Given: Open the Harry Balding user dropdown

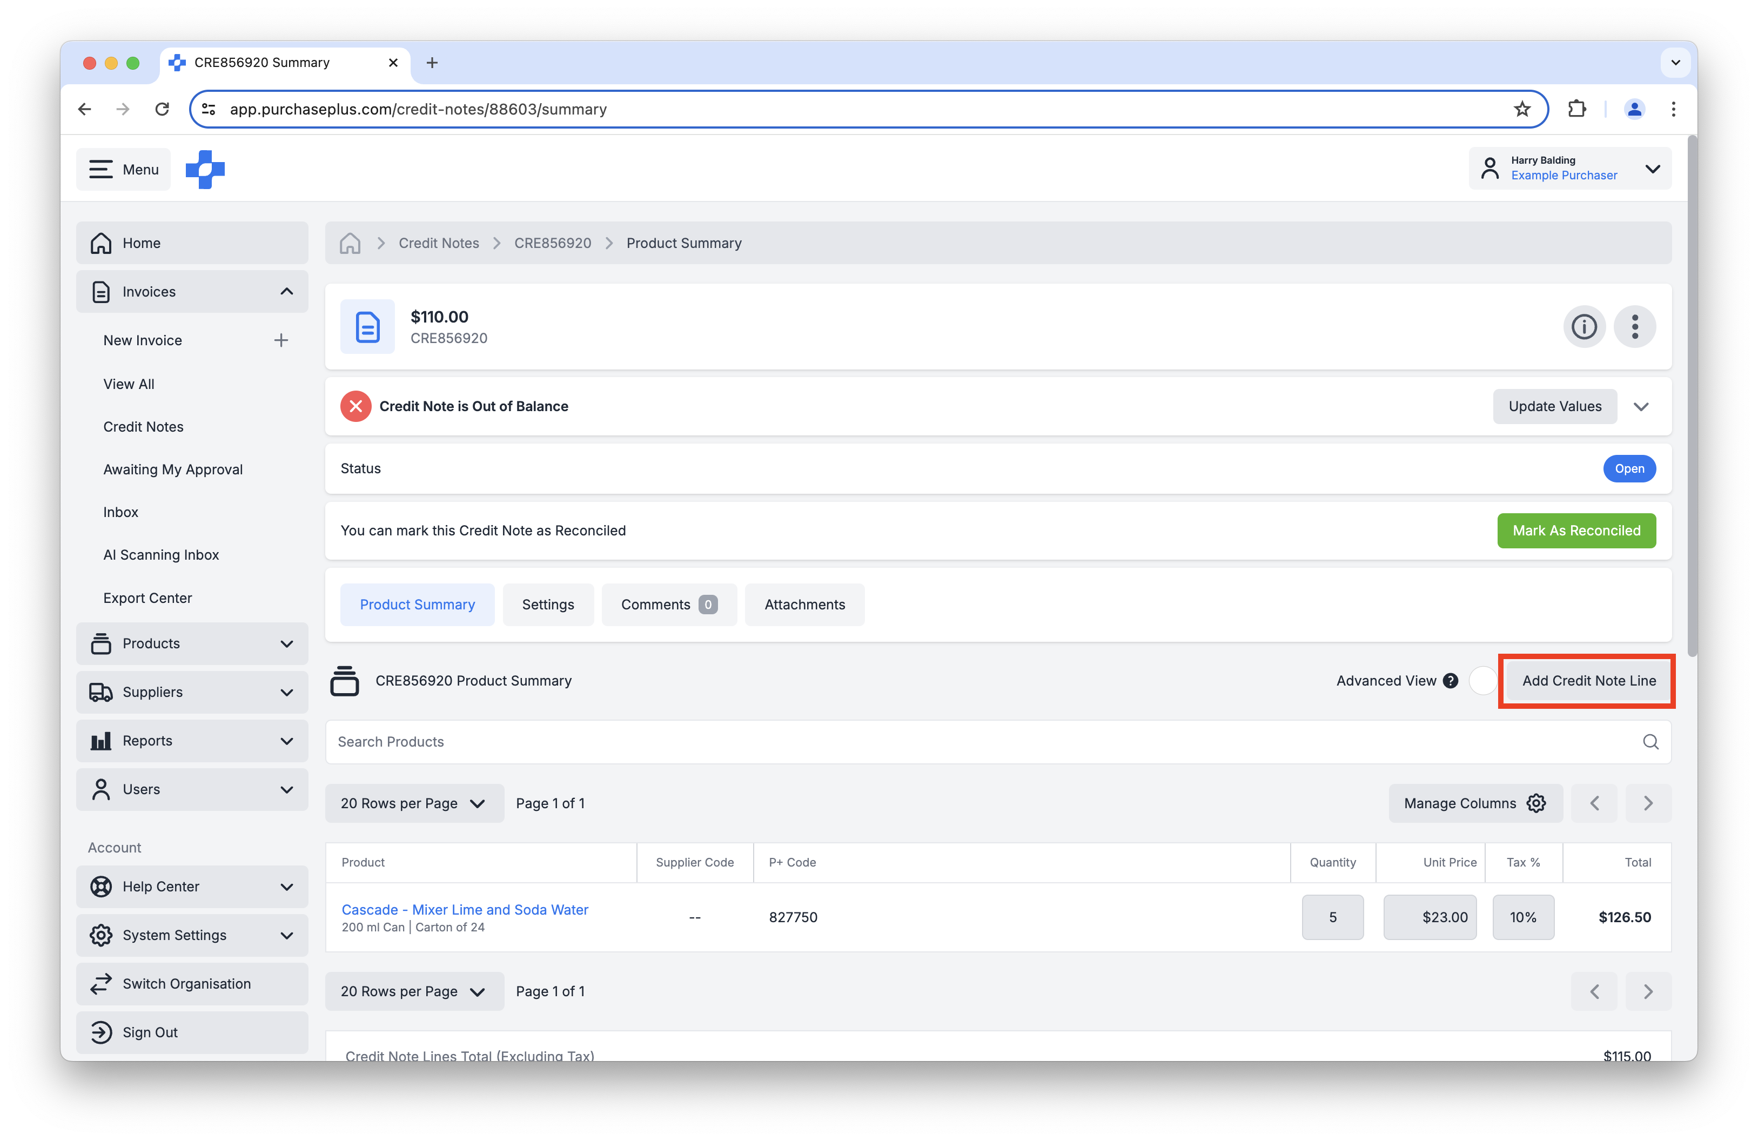Looking at the screenshot, I should coord(1569,169).
